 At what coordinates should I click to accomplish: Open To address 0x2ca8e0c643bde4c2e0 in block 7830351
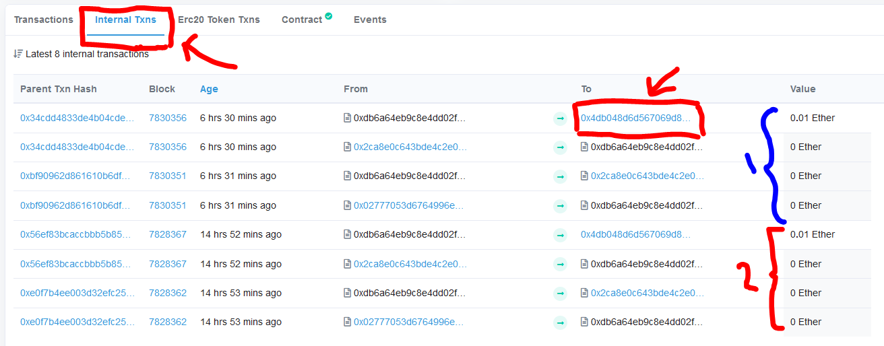pyautogui.click(x=647, y=176)
